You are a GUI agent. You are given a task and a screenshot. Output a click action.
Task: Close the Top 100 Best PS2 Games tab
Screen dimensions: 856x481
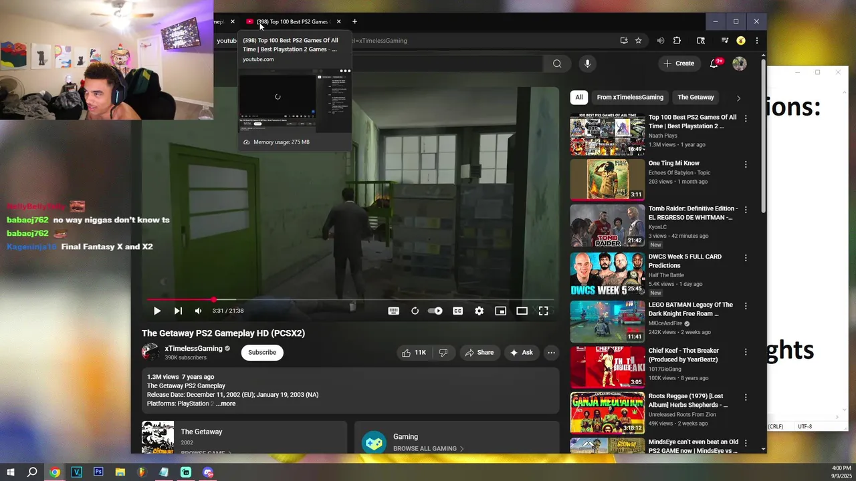click(x=338, y=21)
